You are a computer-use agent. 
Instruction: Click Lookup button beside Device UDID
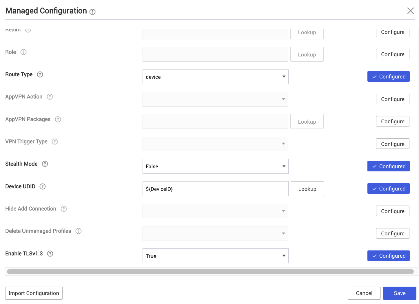307,189
